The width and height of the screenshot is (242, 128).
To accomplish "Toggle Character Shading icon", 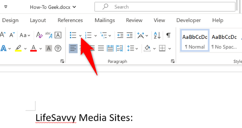I will tap(48, 48).
